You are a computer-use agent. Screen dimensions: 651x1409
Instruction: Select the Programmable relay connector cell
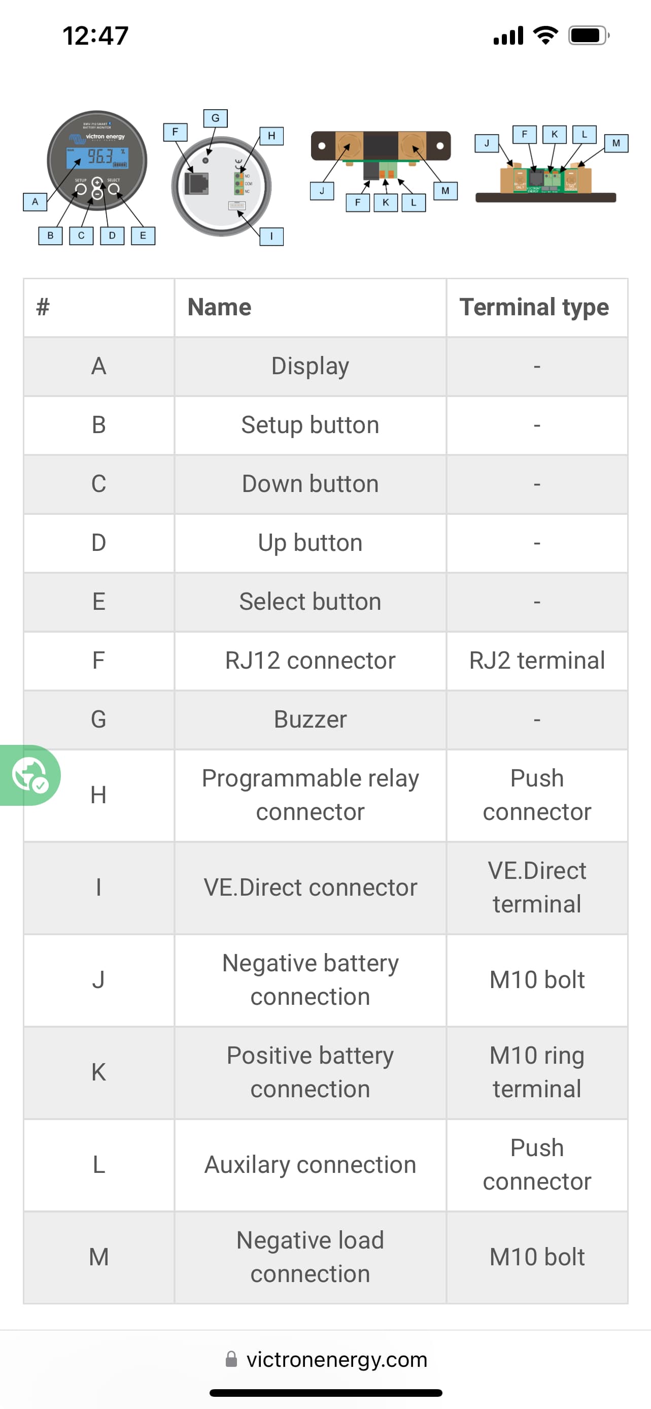(310, 795)
